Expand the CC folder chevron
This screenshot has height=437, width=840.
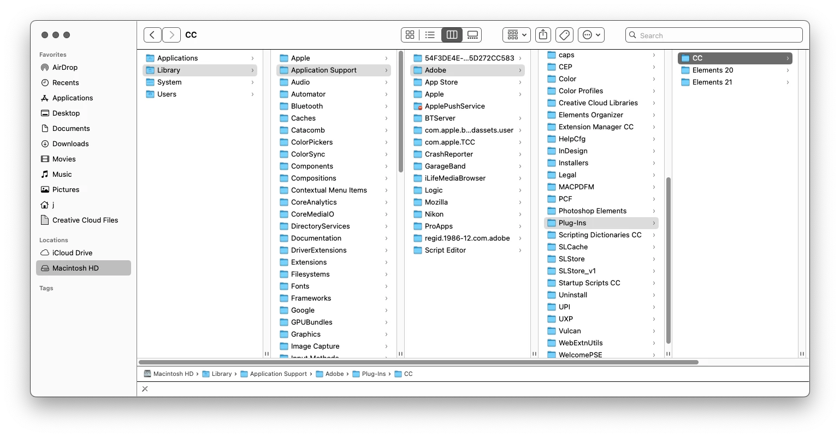point(788,58)
